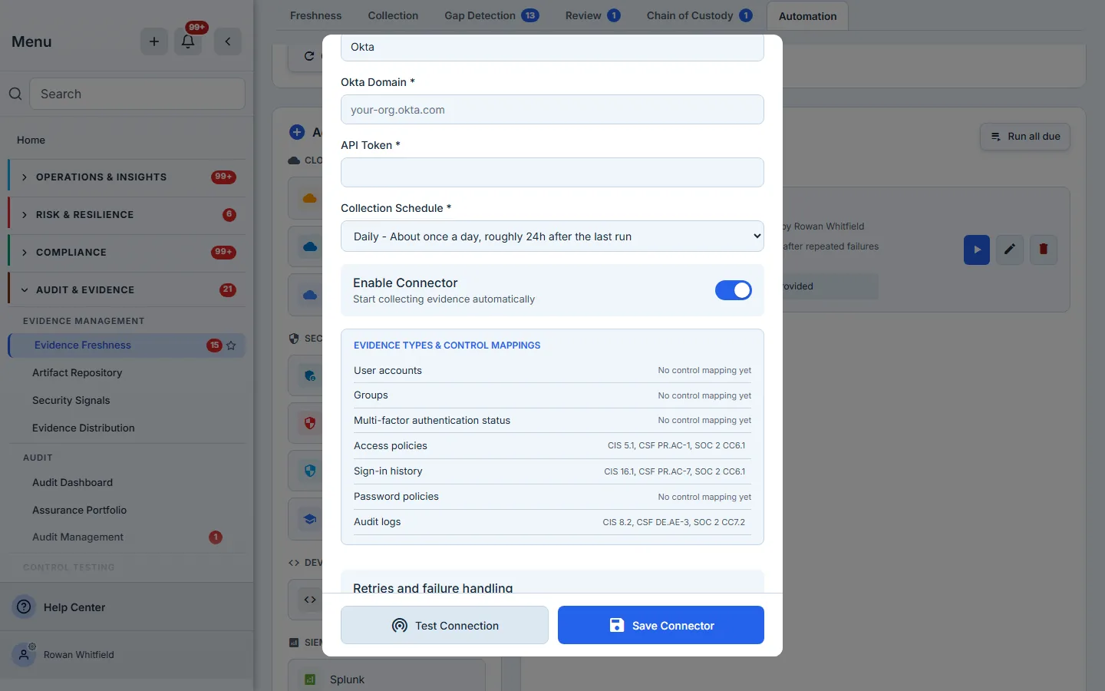Expand the Compliance section
The image size is (1105, 691).
coord(127,253)
